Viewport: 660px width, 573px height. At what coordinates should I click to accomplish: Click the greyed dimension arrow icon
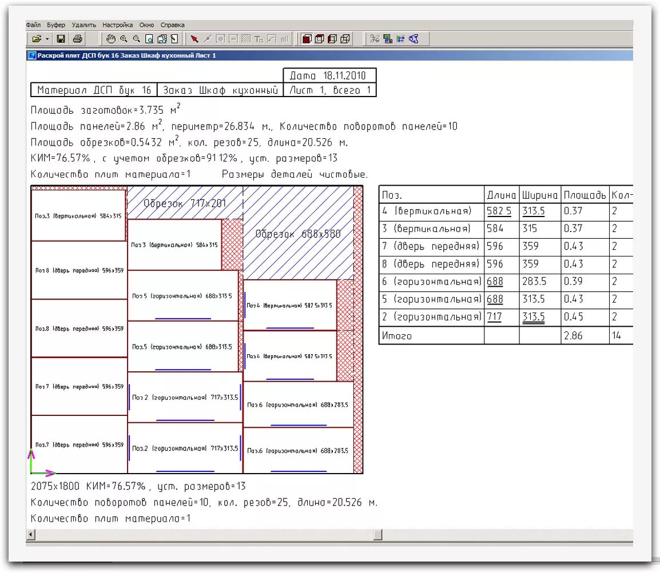point(272,39)
